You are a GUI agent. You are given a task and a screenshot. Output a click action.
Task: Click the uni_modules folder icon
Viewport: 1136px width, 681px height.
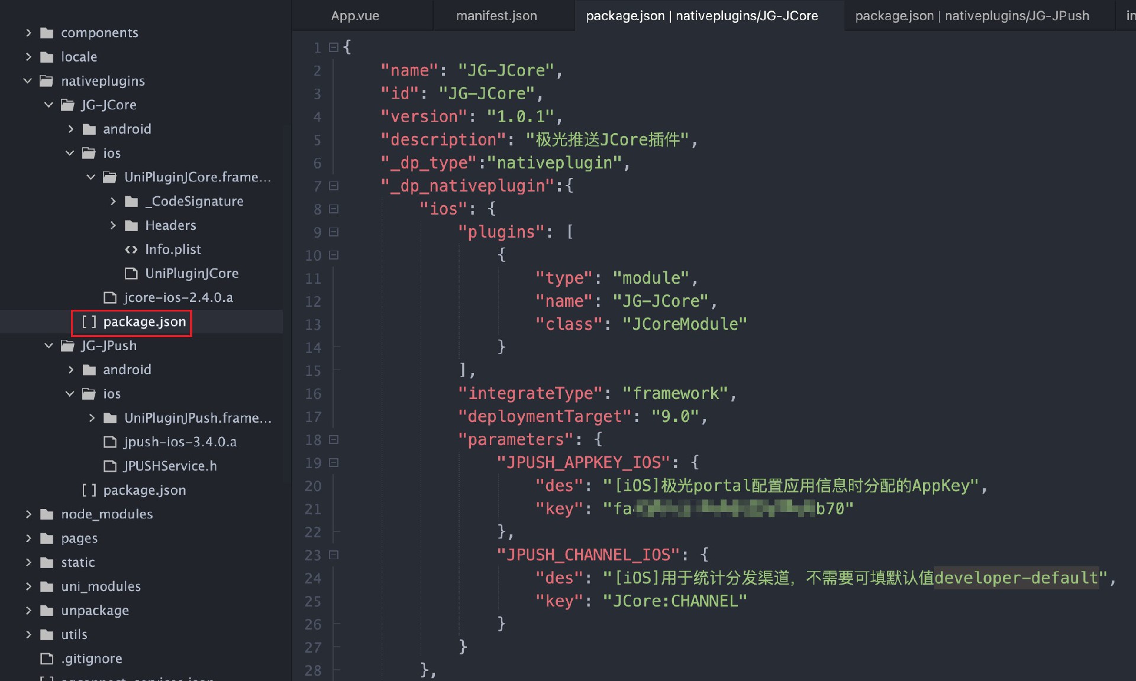pos(47,586)
